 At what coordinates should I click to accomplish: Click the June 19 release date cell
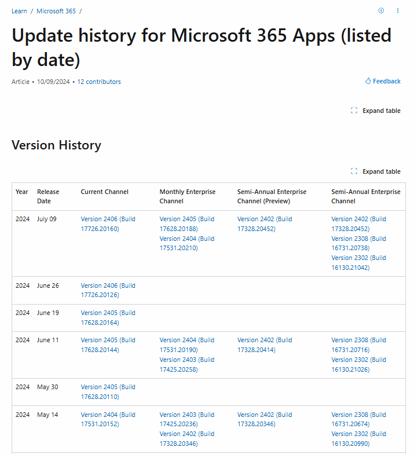47,313
